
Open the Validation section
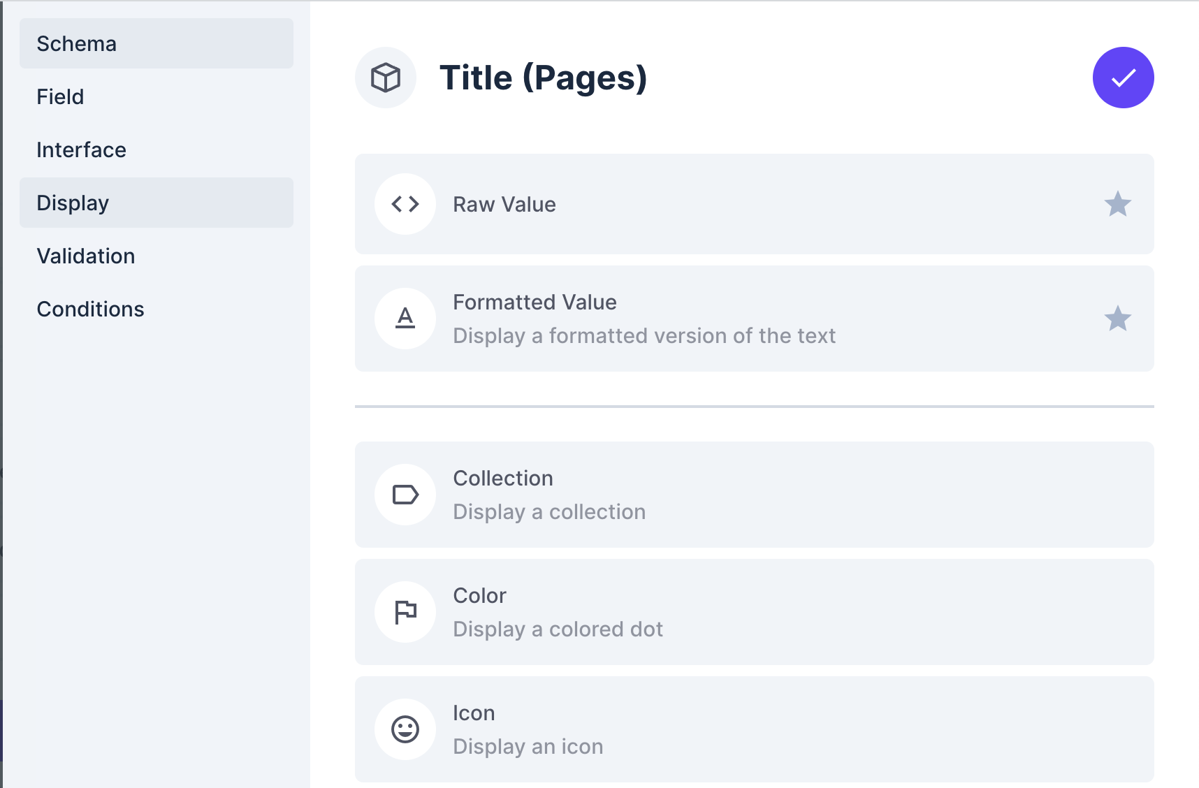point(86,256)
